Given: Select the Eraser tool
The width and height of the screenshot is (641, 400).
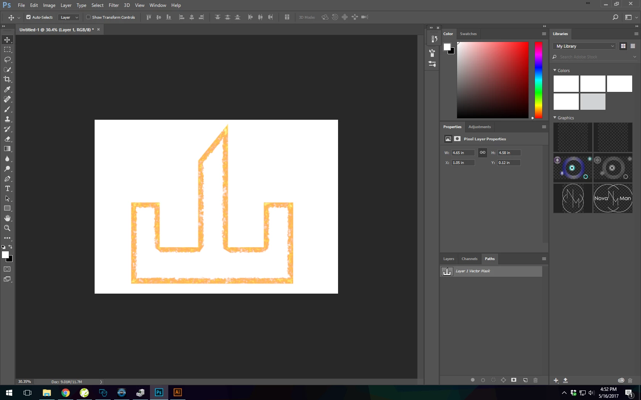Looking at the screenshot, I should 7,139.
